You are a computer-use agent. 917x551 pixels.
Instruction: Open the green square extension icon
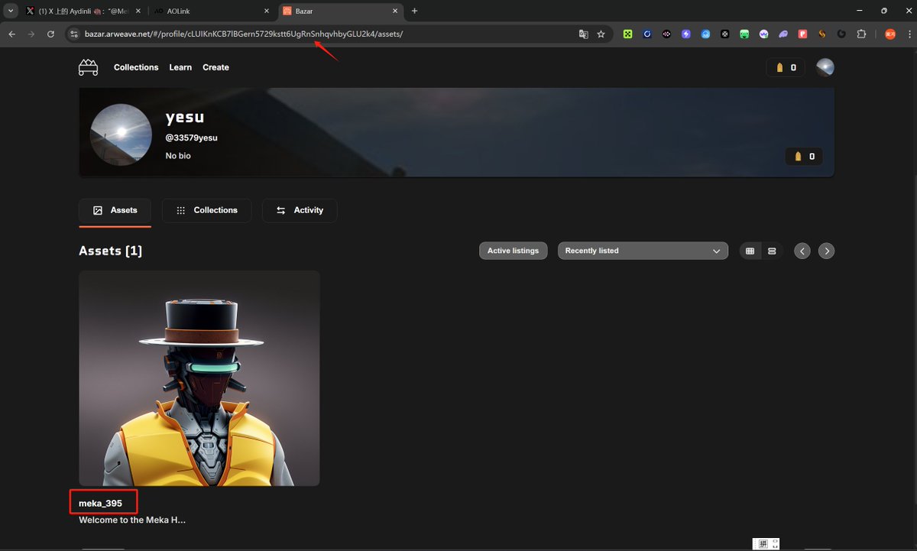pyautogui.click(x=627, y=34)
